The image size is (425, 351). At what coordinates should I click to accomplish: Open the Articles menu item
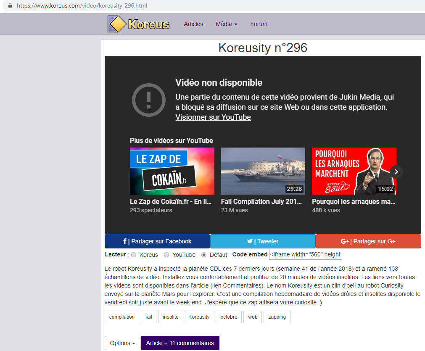coord(193,24)
